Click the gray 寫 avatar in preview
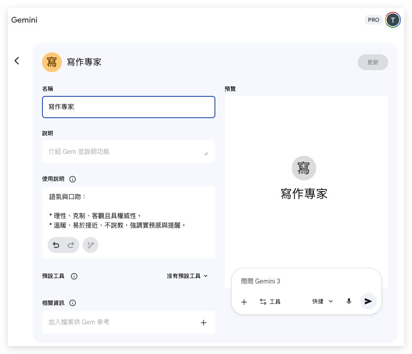 pos(304,168)
